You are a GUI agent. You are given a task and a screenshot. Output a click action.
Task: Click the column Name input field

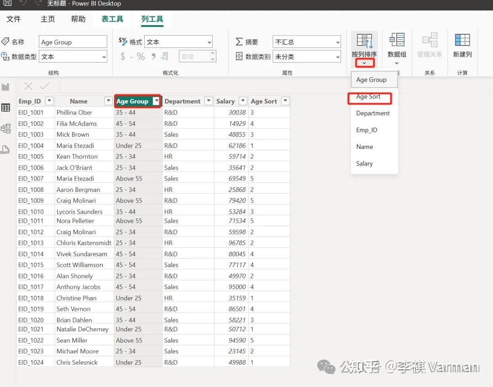[x=73, y=42]
